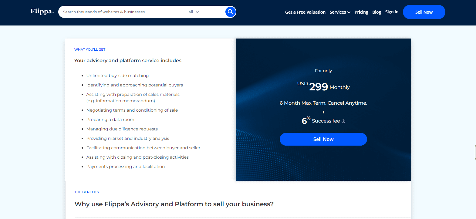
Task: Click 'Payments processing and facilitation' item
Action: tap(126, 167)
